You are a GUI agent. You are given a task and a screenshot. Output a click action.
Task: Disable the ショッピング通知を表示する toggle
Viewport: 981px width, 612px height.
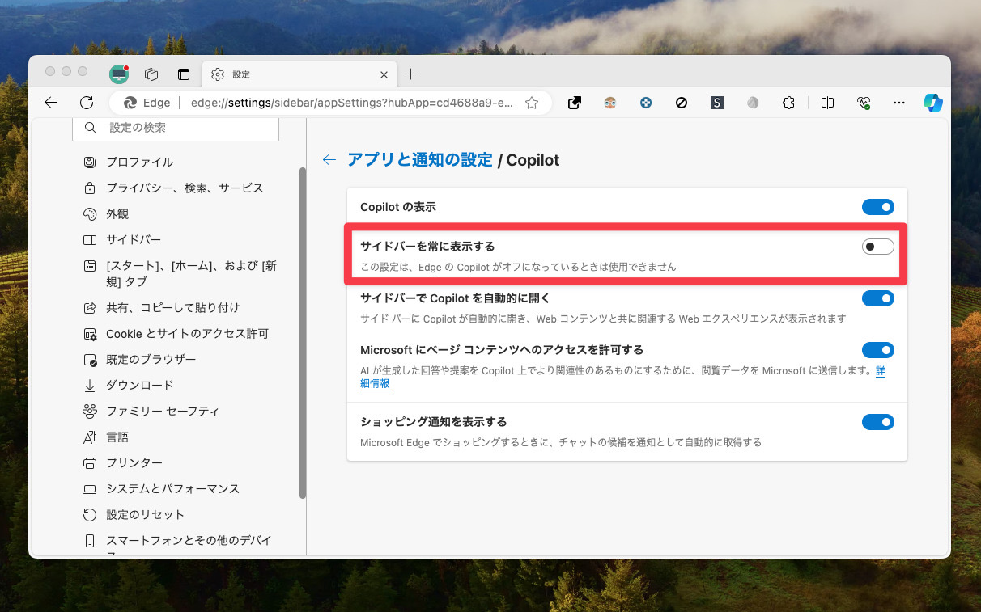pos(877,421)
